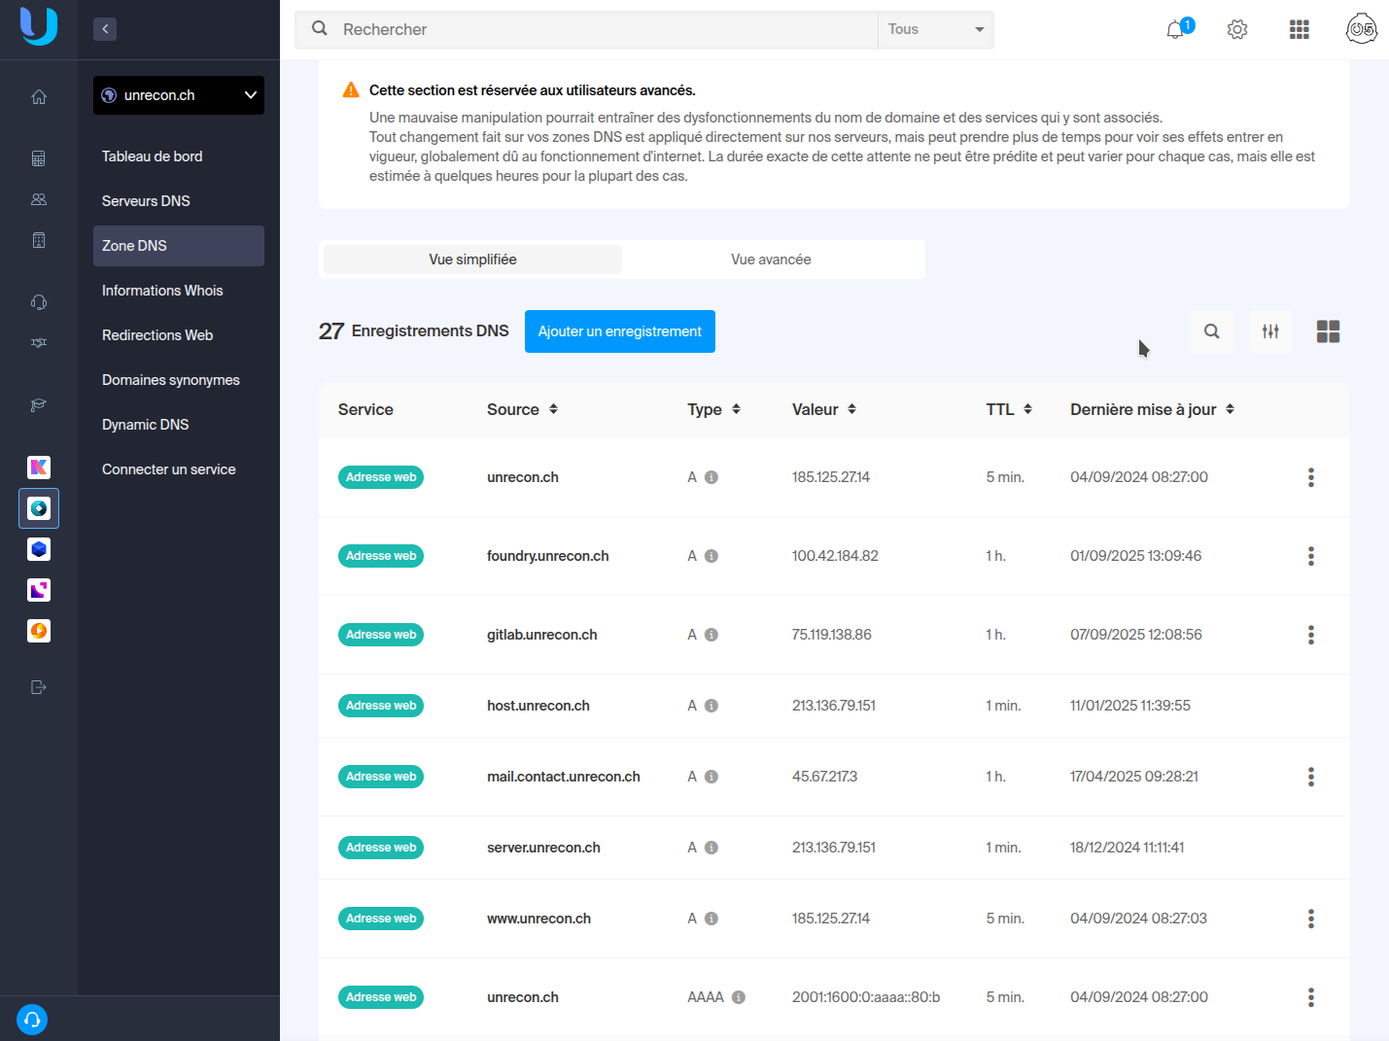Open Connecter un service menu item
This screenshot has height=1041, width=1389.
[179, 469]
